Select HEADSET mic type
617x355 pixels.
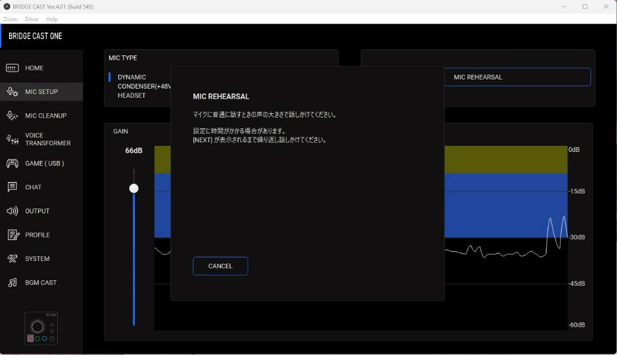[x=131, y=95]
